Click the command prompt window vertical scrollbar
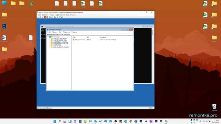Viewport: 221px width, 124px height. [x=153, y=55]
